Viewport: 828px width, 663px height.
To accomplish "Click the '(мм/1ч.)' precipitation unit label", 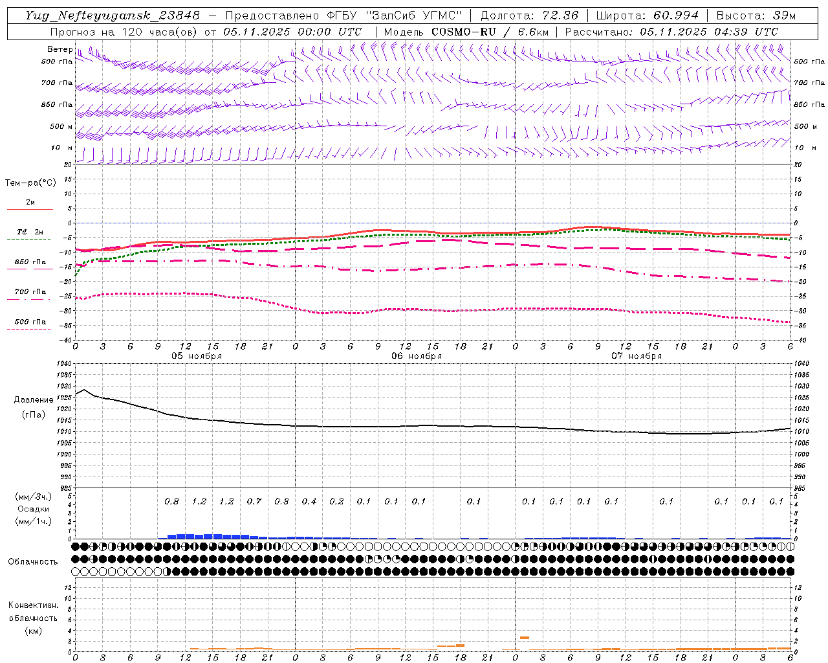I will 34,521.
